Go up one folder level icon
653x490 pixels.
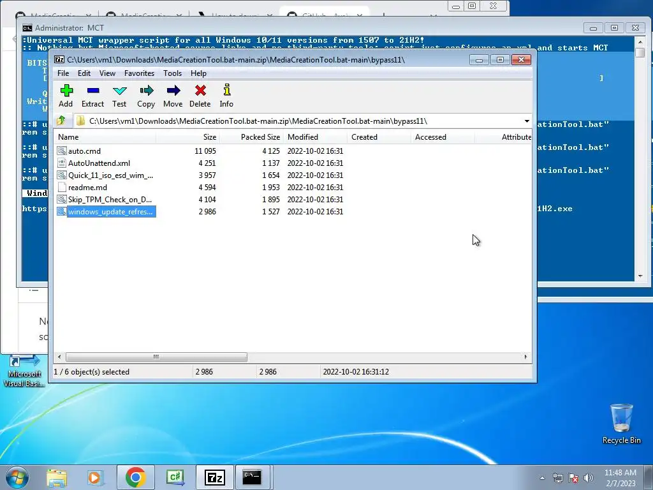(x=61, y=121)
